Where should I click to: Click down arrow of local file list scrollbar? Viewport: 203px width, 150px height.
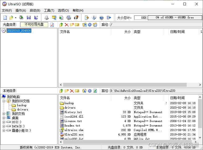click(x=200, y=138)
